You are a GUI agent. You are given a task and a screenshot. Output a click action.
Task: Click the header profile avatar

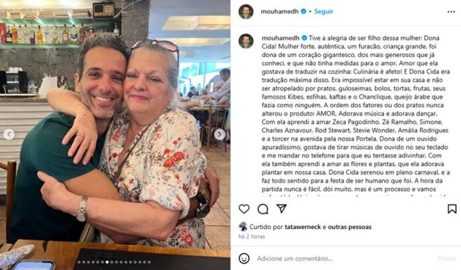click(246, 12)
